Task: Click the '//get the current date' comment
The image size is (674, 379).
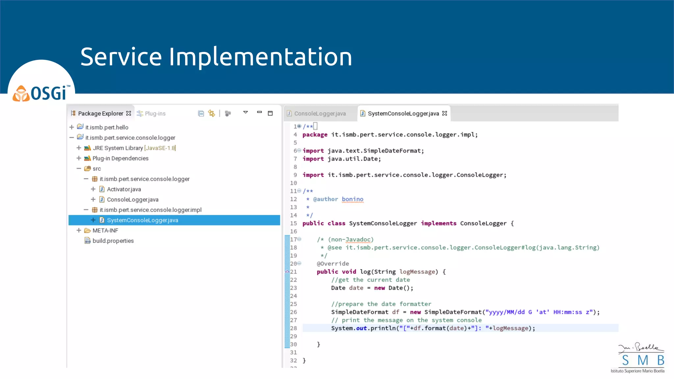Action: tap(371, 280)
